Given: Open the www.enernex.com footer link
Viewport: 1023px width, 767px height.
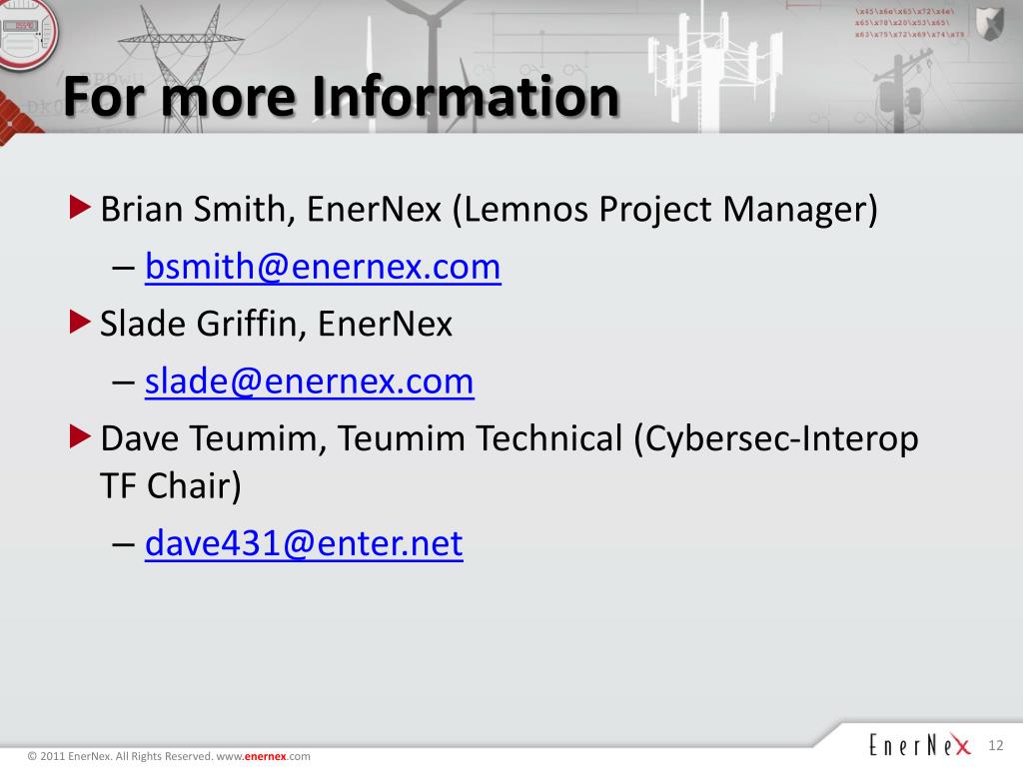Looking at the screenshot, I should [263, 757].
